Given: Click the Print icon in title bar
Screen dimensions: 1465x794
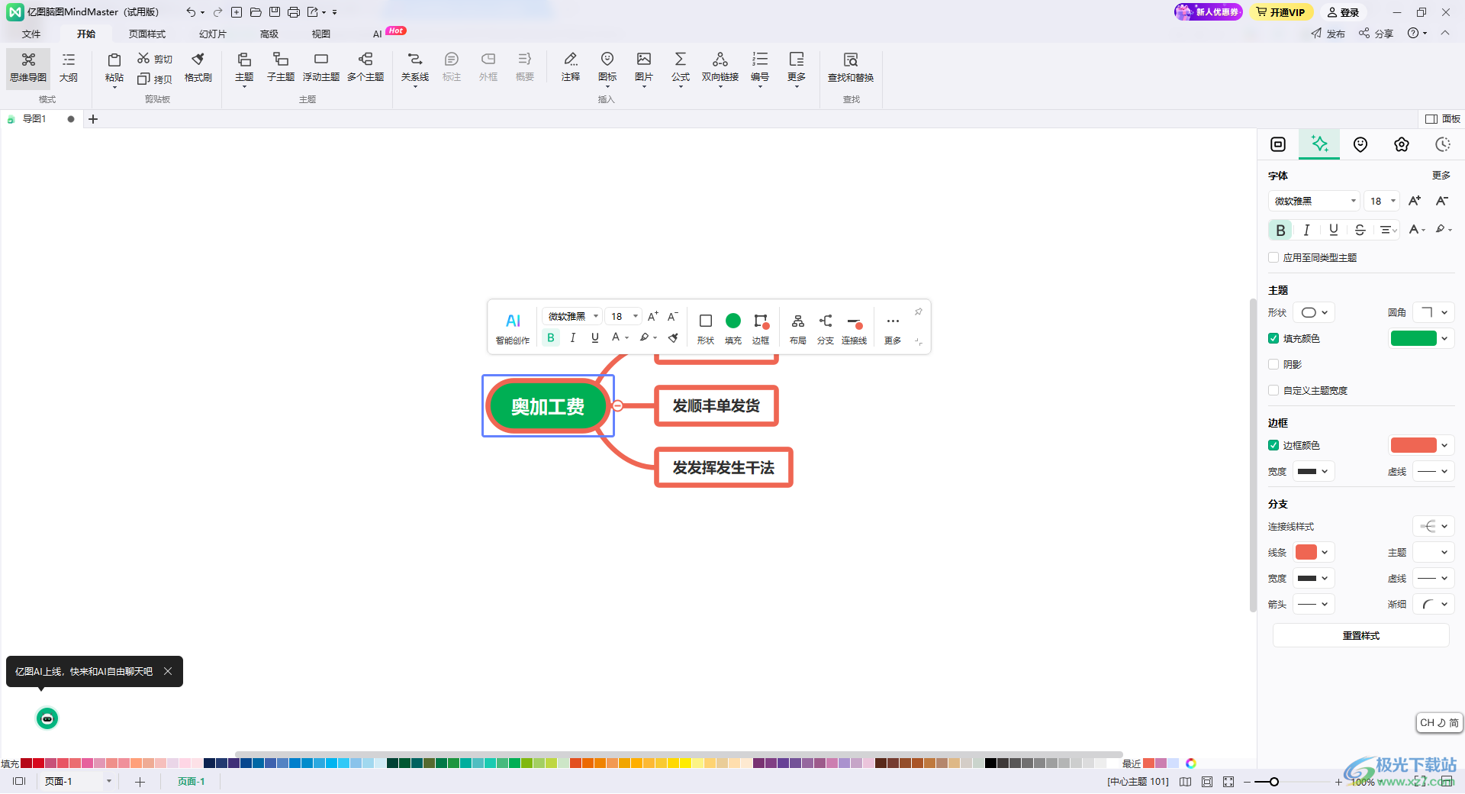Looking at the screenshot, I should pos(293,12).
